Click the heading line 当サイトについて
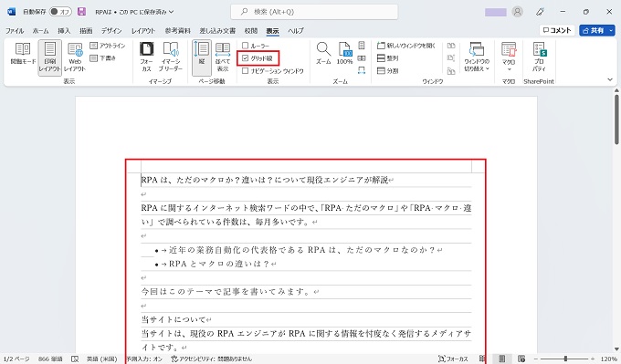621x364 pixels. [x=174, y=319]
